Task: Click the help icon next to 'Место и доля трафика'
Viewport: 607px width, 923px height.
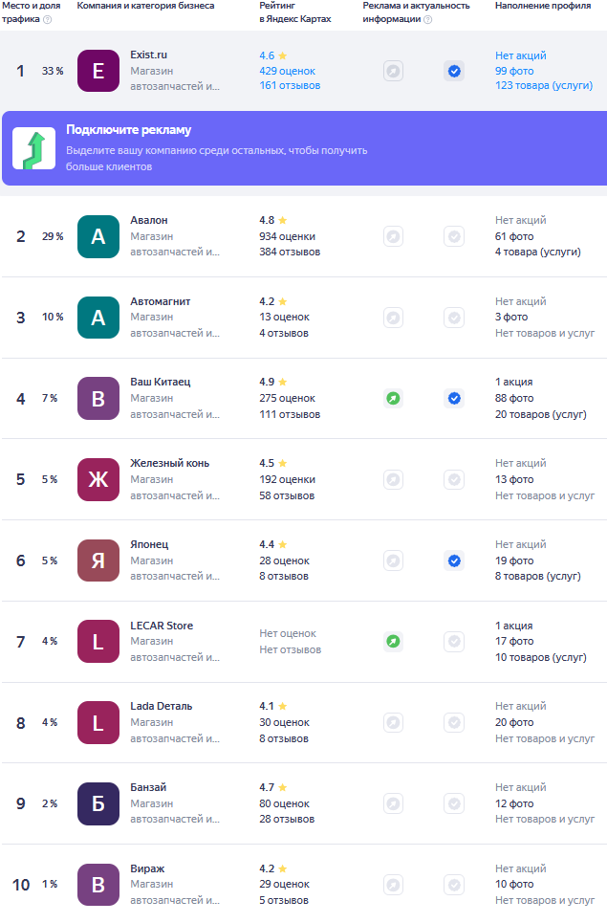Action: tap(48, 19)
